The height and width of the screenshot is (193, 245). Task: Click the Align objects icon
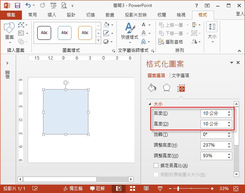(x=194, y=25)
